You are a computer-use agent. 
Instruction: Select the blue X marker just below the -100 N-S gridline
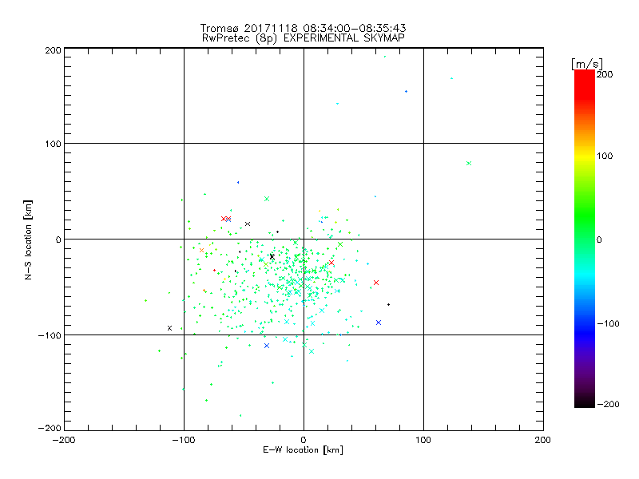[x=267, y=346]
